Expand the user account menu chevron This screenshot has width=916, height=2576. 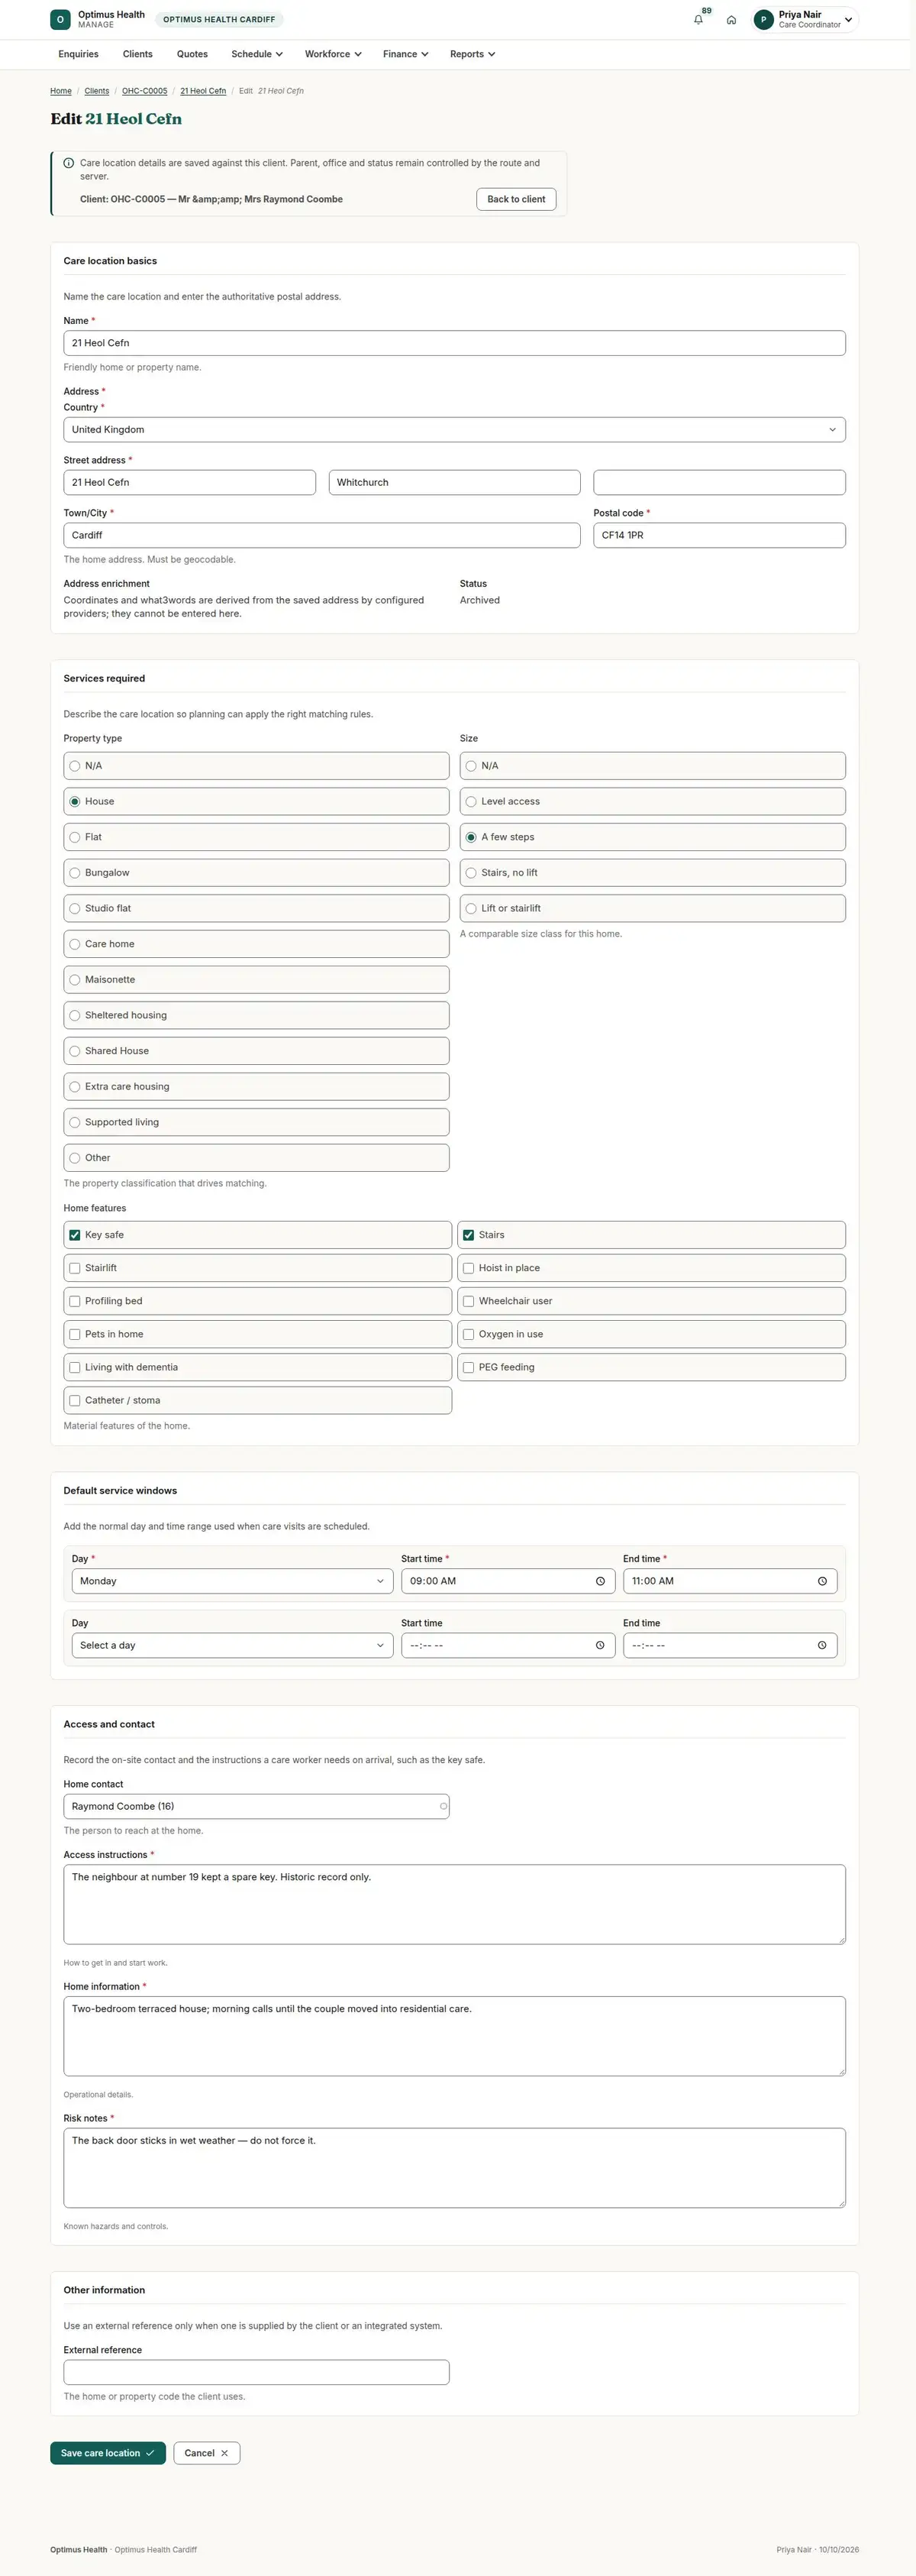point(848,20)
